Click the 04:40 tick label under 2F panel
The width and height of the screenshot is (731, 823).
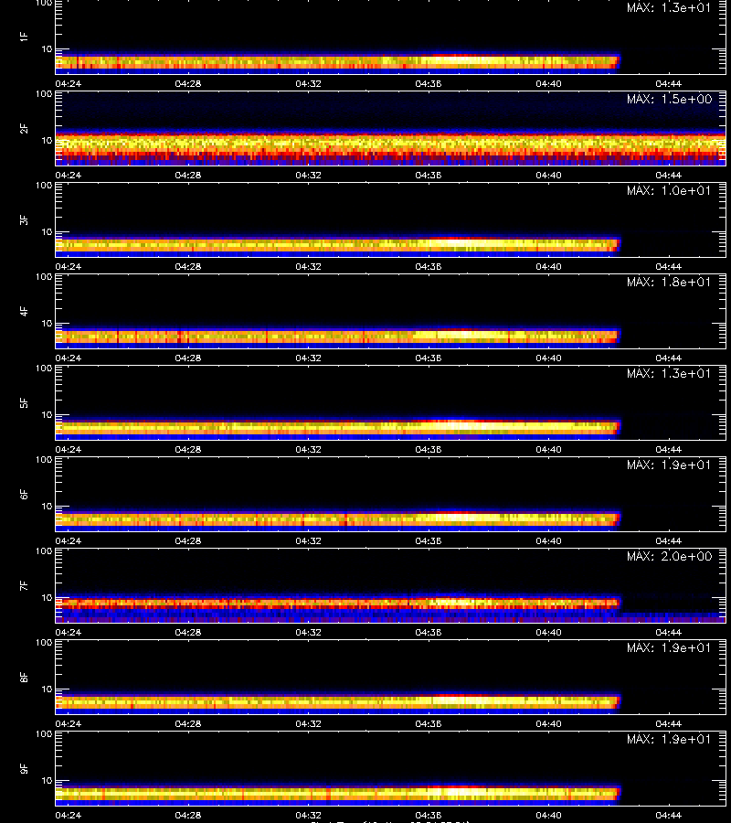548,175
